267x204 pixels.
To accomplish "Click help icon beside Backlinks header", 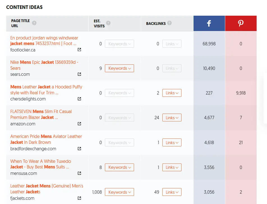I will pos(169,23).
